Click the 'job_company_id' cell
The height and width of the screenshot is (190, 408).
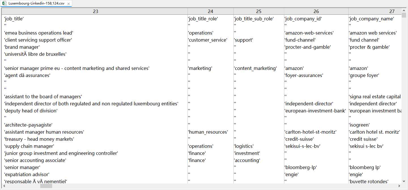316,19
